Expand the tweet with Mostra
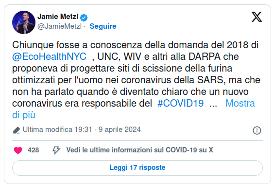The width and height of the screenshot is (274, 185). tap(240, 103)
